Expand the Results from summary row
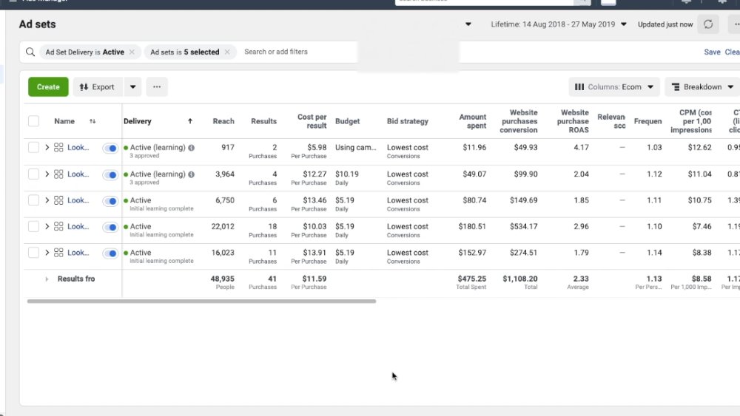The image size is (740, 416). 47,279
